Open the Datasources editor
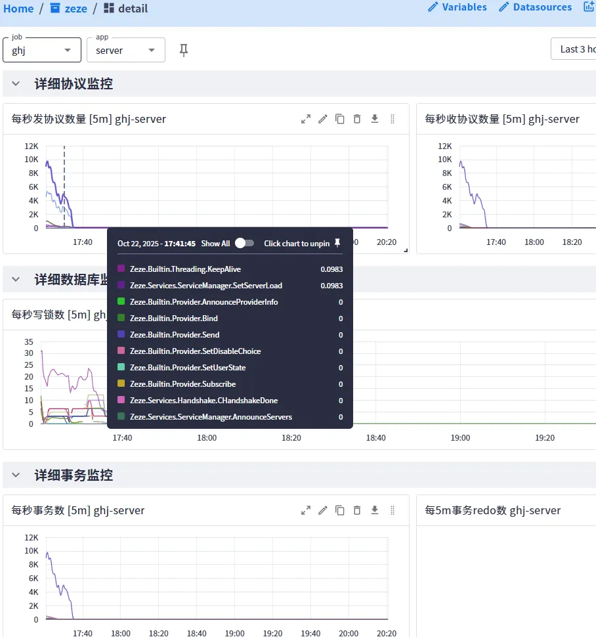This screenshot has width=596, height=637. (x=536, y=7)
